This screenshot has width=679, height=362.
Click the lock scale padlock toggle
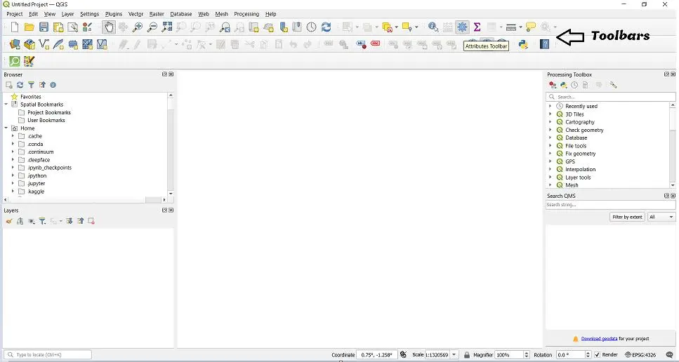[467, 355]
